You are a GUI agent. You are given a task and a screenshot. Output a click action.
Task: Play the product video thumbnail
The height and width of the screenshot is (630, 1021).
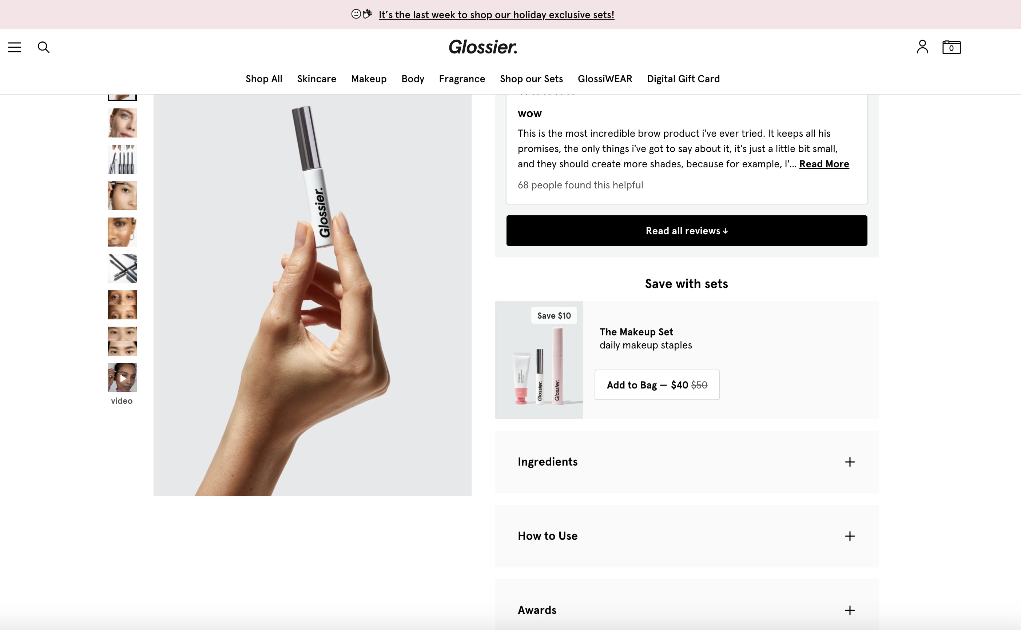[122, 378]
